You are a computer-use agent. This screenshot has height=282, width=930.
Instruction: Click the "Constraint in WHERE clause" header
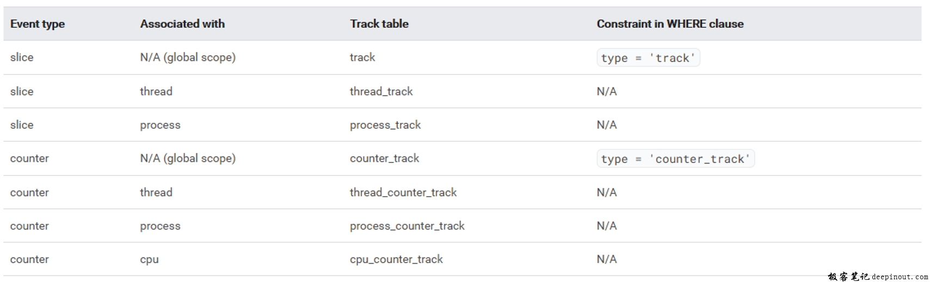tap(670, 24)
